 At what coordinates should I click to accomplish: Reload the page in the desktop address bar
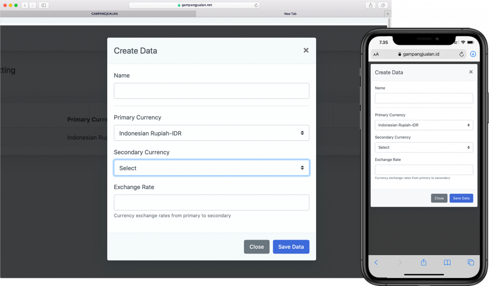pos(256,5)
